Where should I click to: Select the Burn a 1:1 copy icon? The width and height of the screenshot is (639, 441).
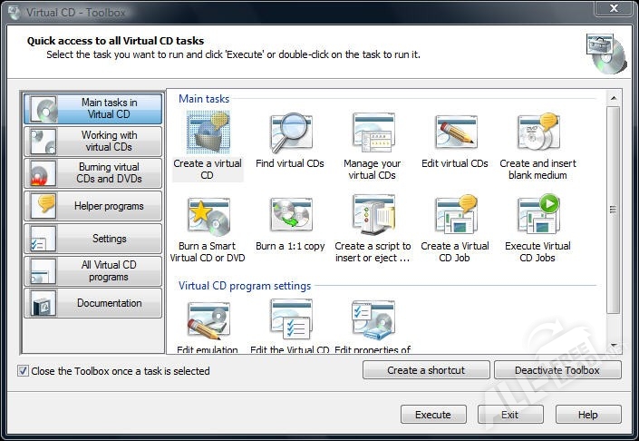[290, 216]
